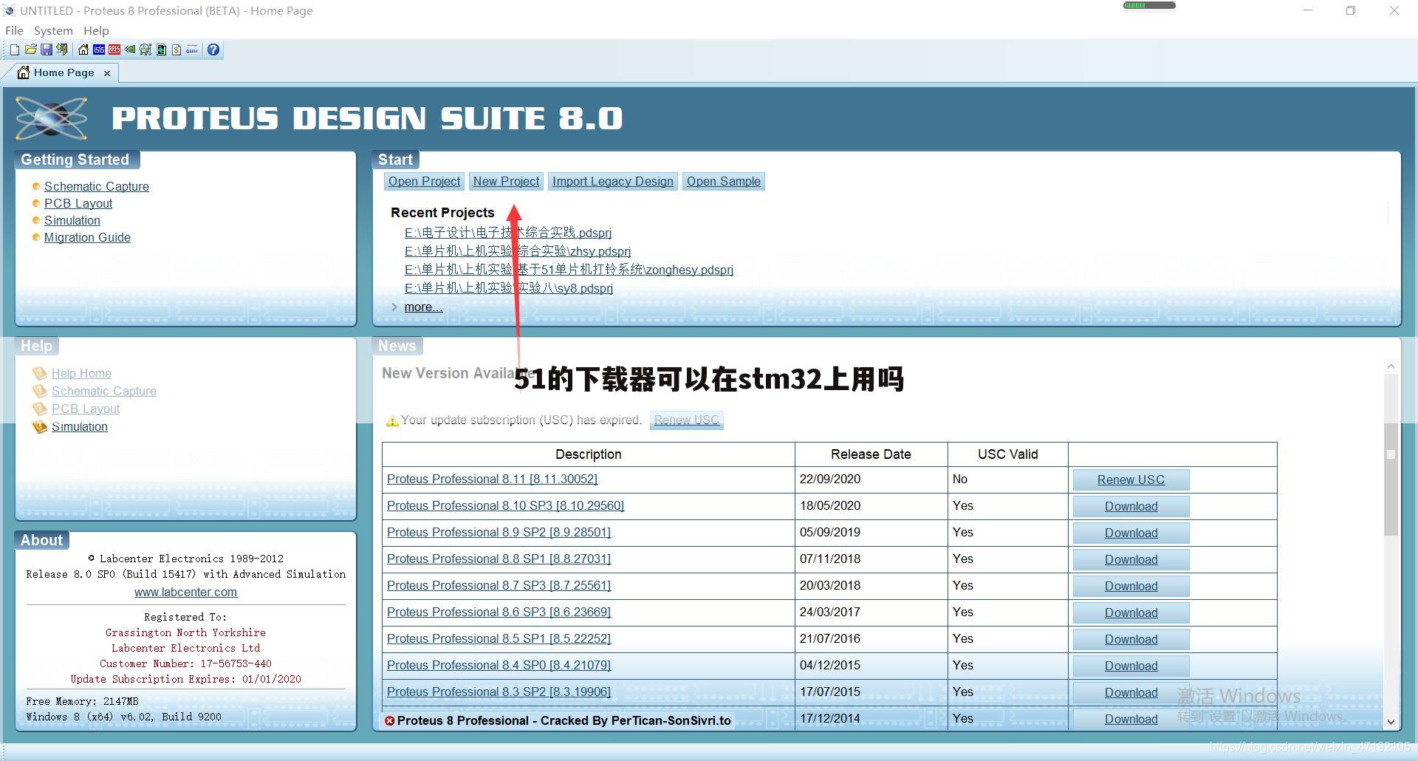Open recent project zonghesy.pdsprj
The height and width of the screenshot is (761, 1418).
tap(569, 270)
